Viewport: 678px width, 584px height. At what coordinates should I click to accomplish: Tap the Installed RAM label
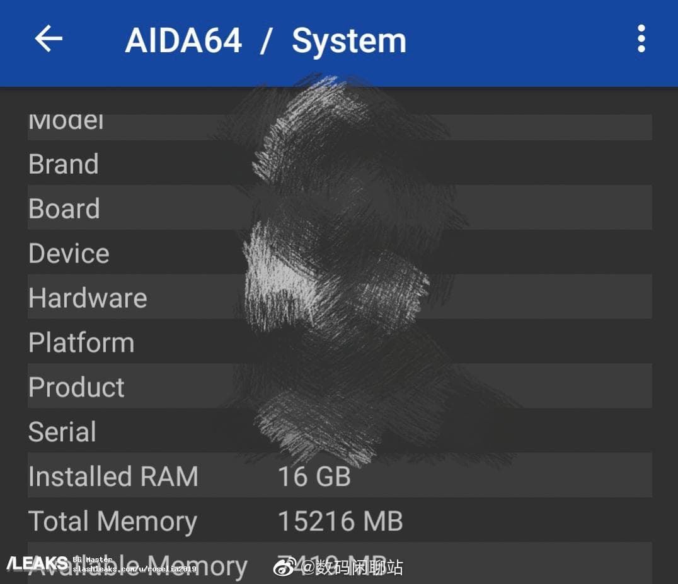[113, 476]
